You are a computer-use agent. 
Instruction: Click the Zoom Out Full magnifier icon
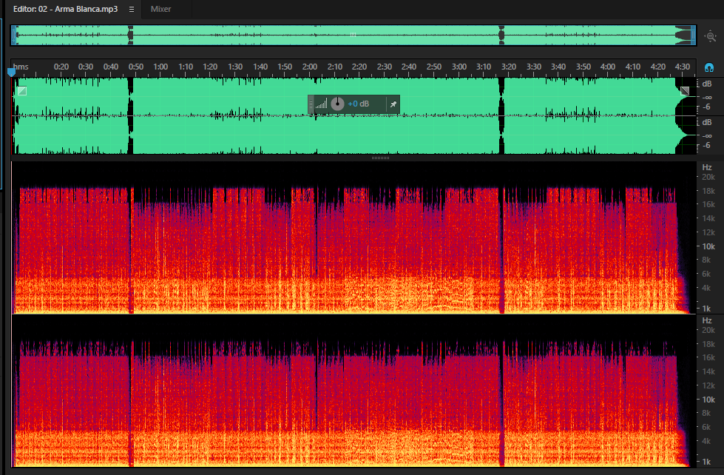(x=710, y=36)
